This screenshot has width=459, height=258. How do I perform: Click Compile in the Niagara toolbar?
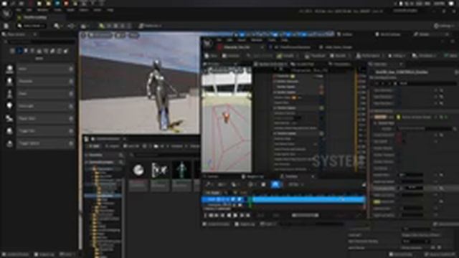tap(285, 56)
